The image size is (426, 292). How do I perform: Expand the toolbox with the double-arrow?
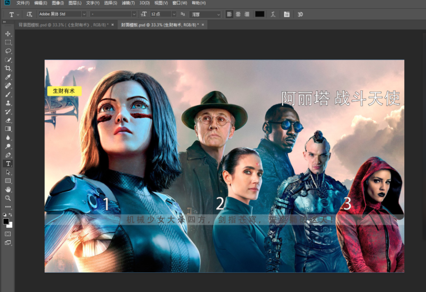(4, 22)
